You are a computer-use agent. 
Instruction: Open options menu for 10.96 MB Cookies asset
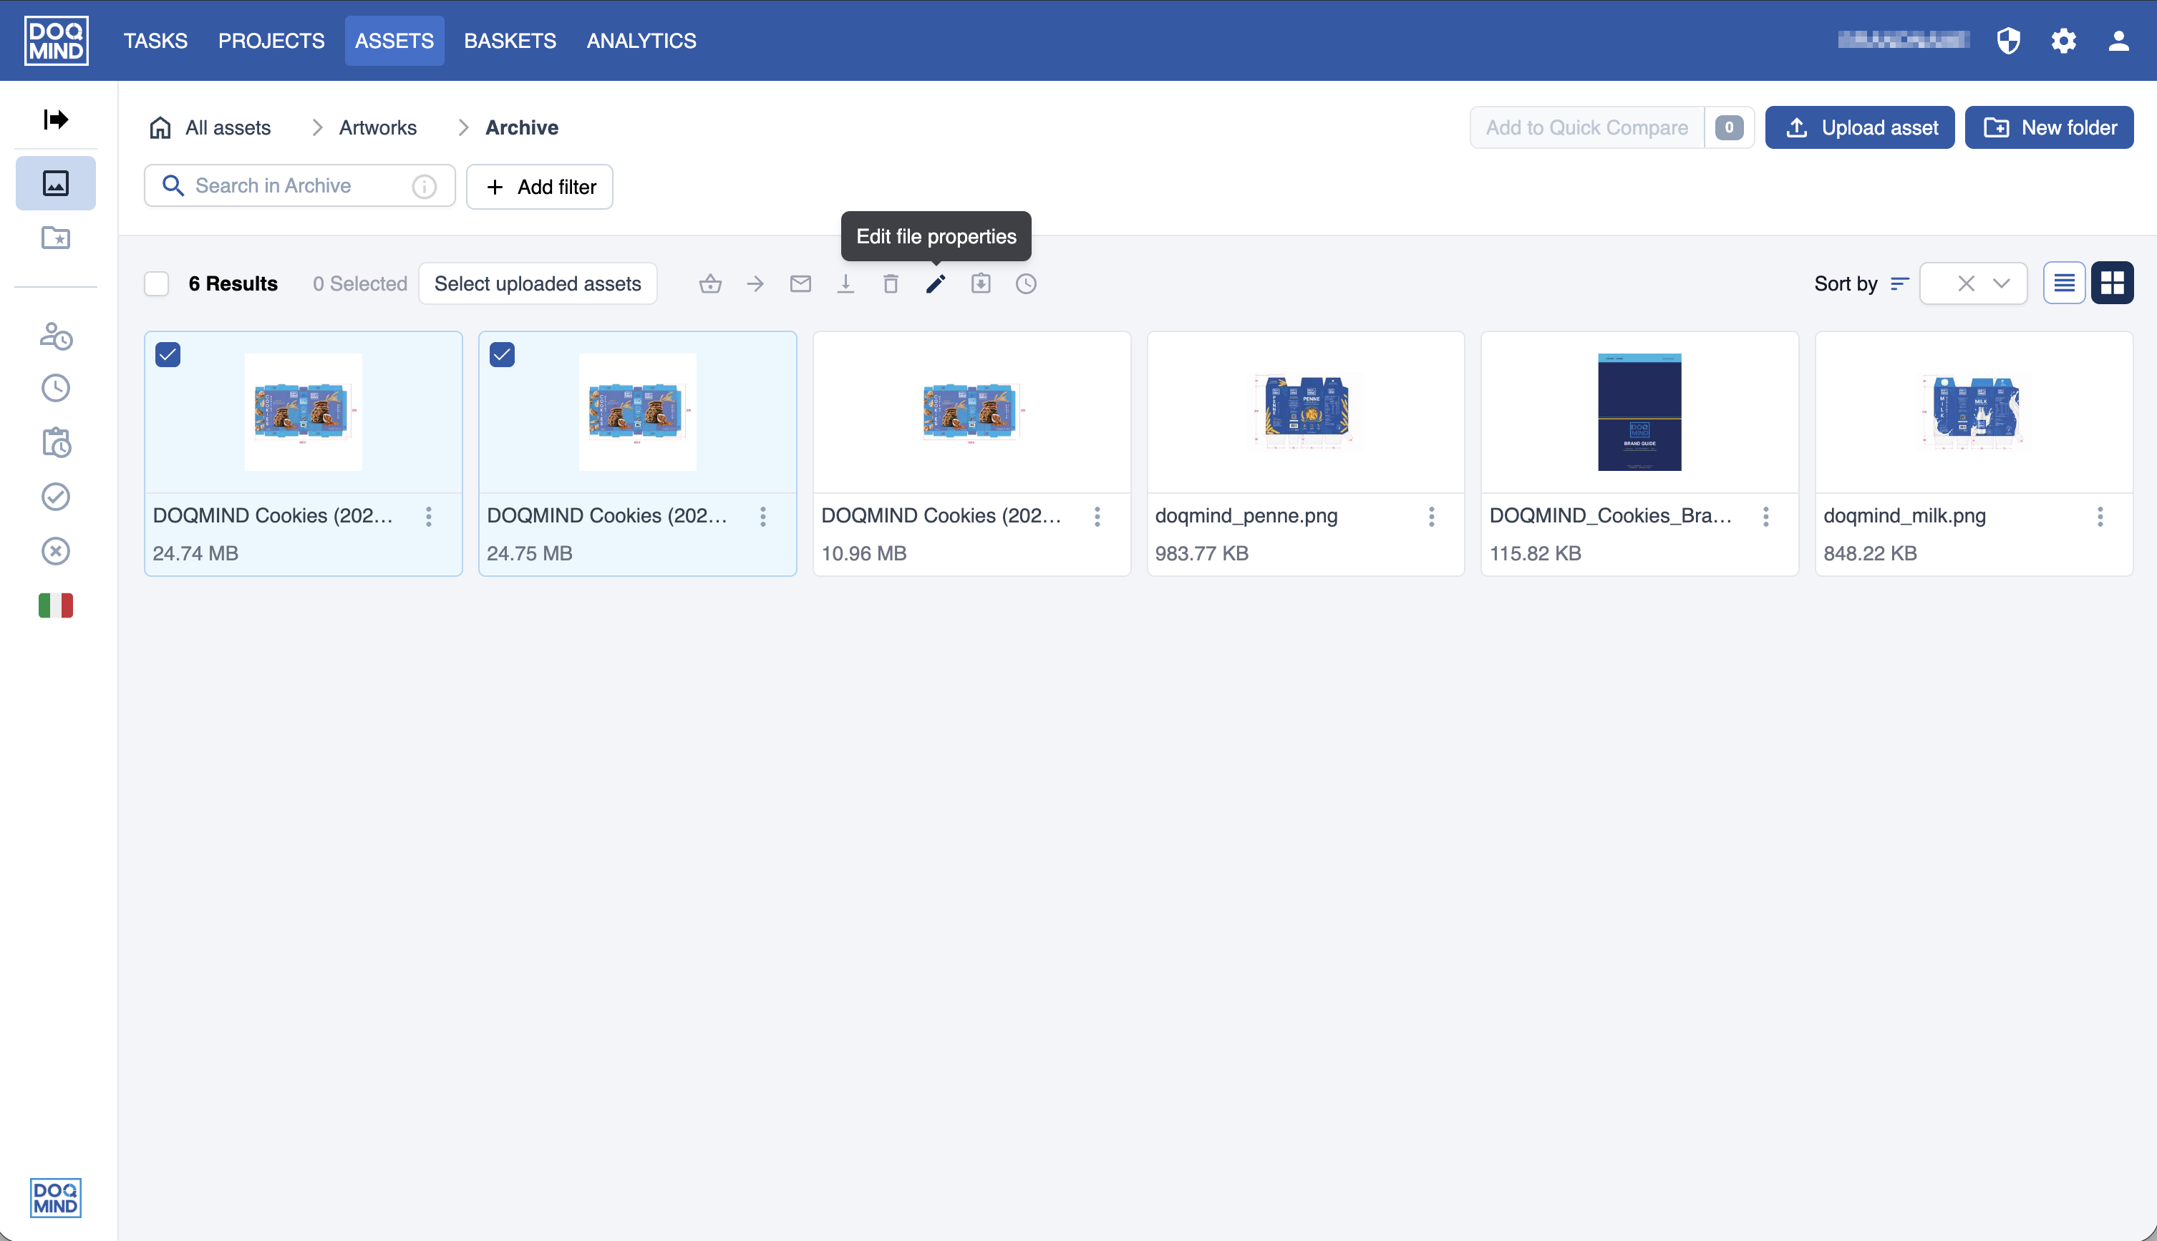[x=1097, y=516]
